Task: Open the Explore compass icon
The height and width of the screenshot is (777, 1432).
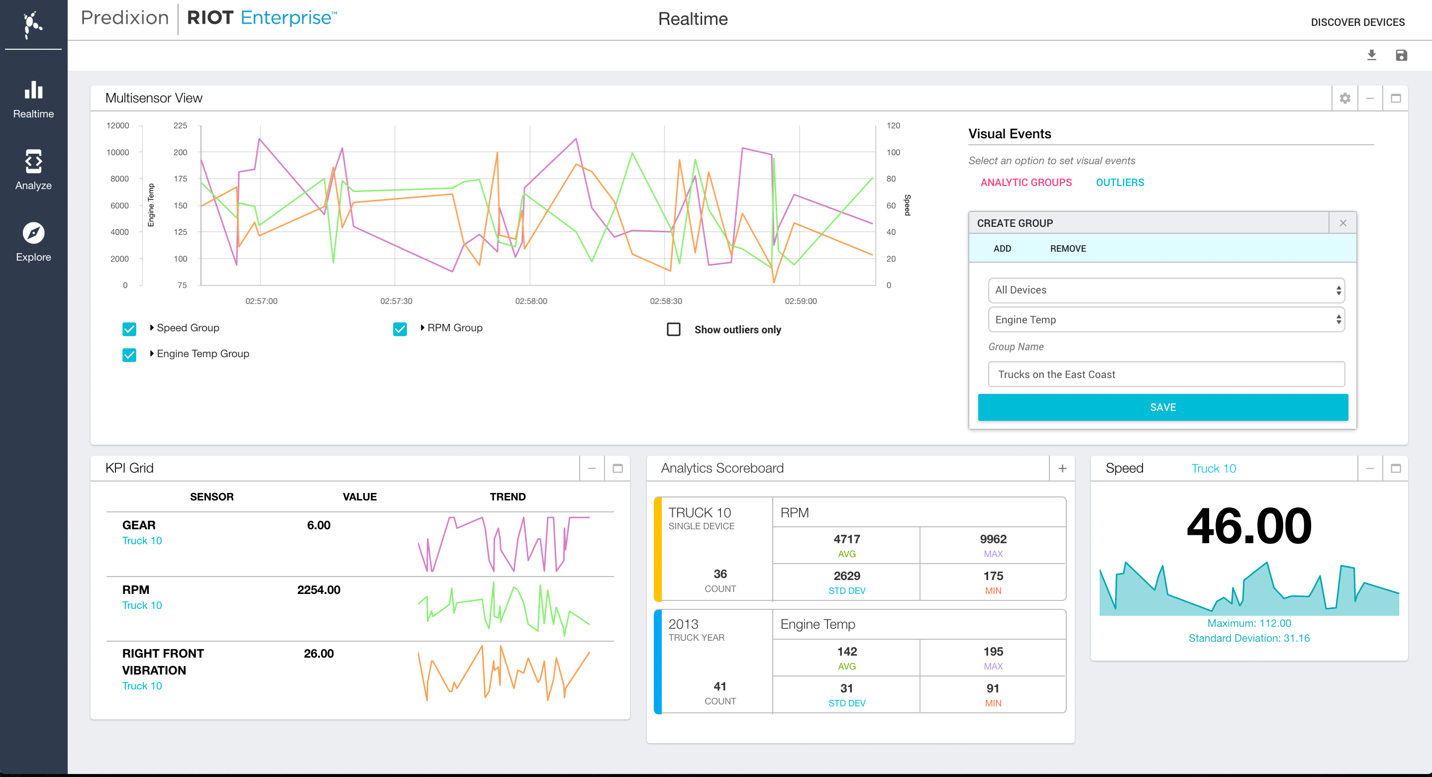Action: coord(33,233)
